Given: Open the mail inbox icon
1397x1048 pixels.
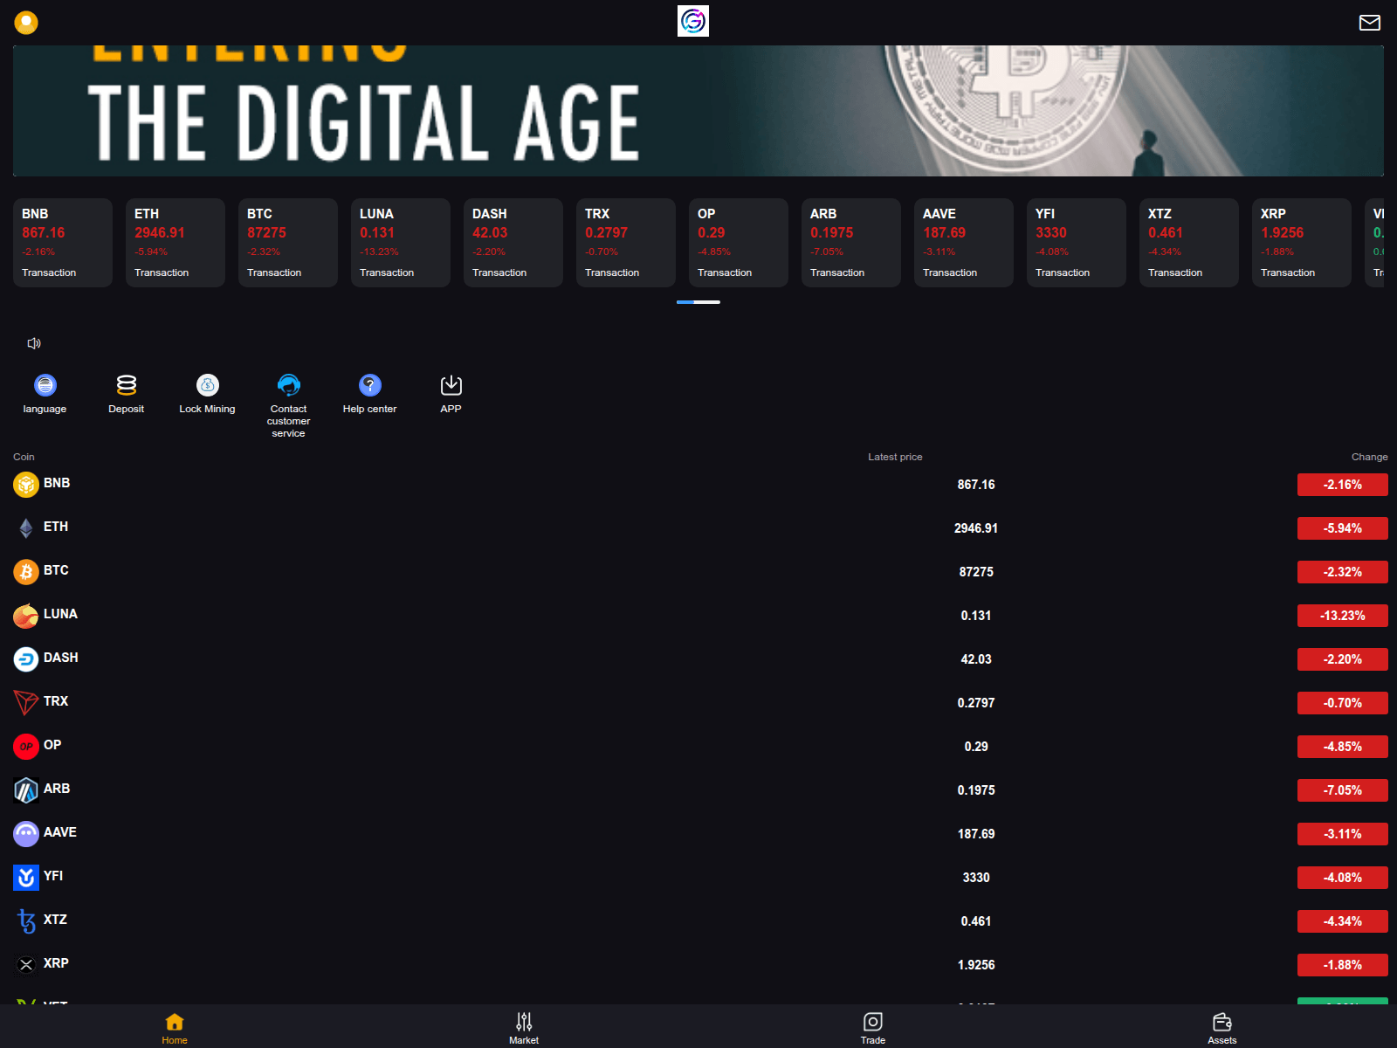Looking at the screenshot, I should point(1369,22).
